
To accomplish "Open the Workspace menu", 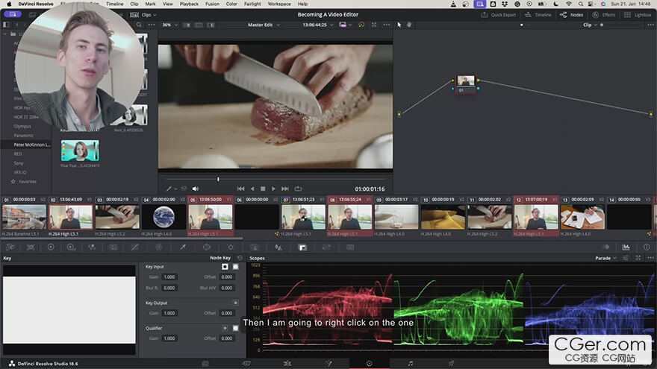I will pyautogui.click(x=279, y=4).
